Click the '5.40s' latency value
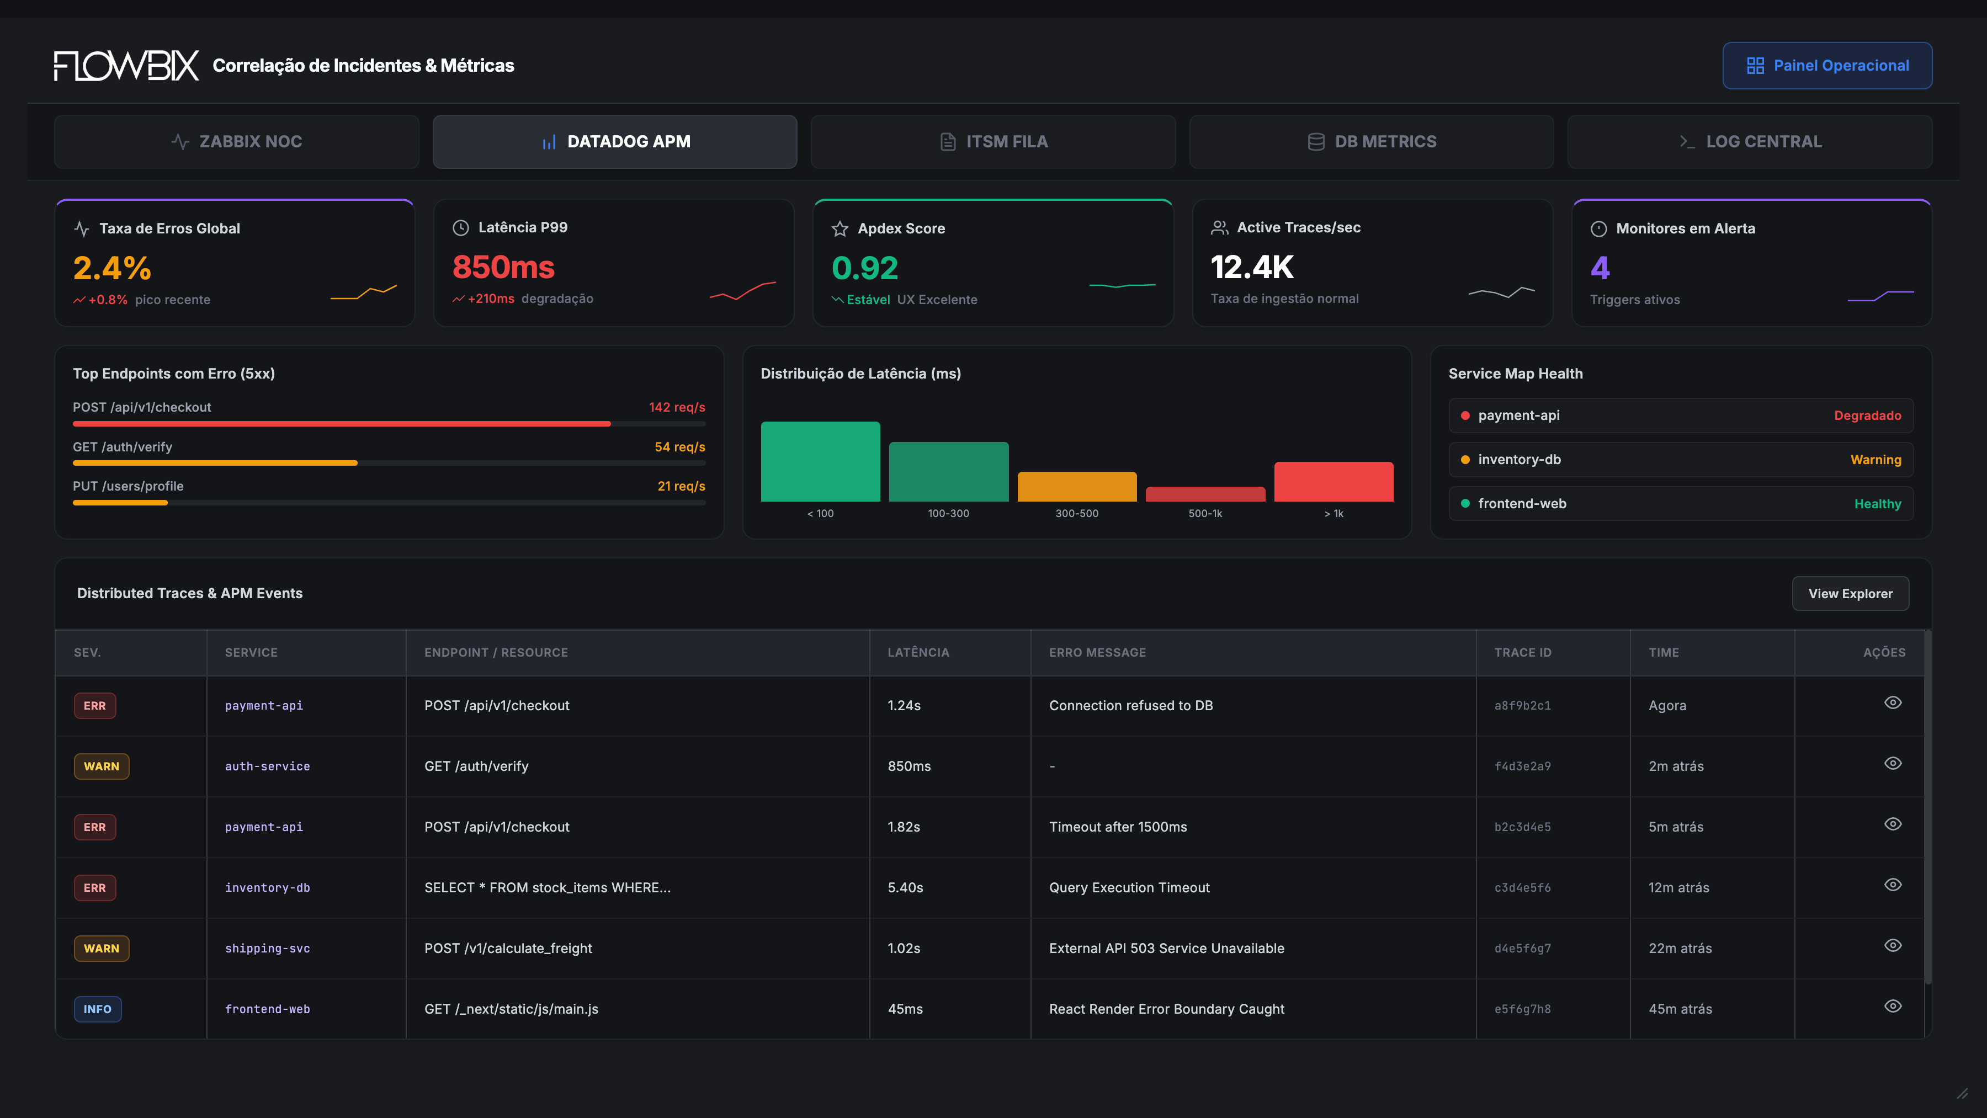This screenshot has height=1118, width=1987. 905,887
